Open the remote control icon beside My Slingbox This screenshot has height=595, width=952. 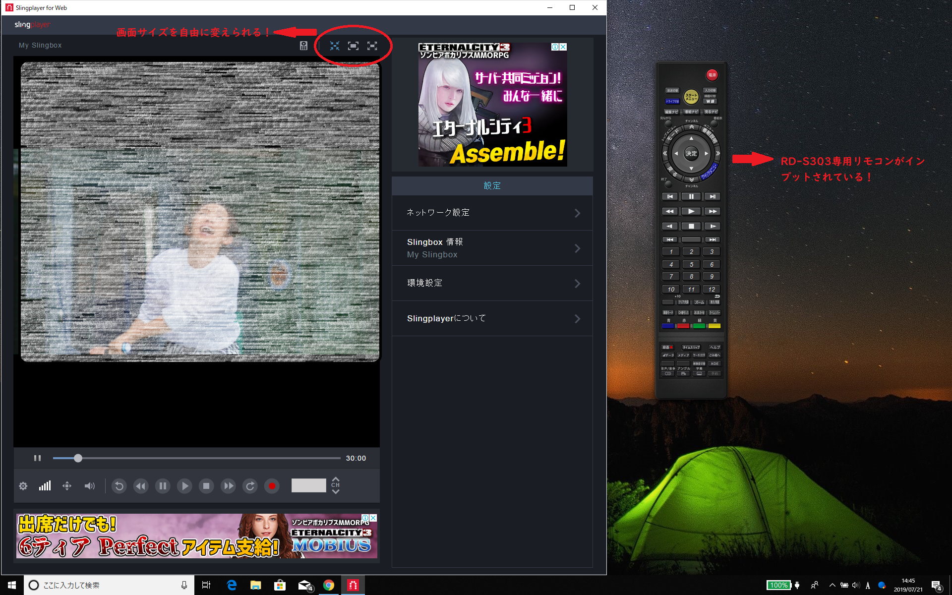point(304,46)
